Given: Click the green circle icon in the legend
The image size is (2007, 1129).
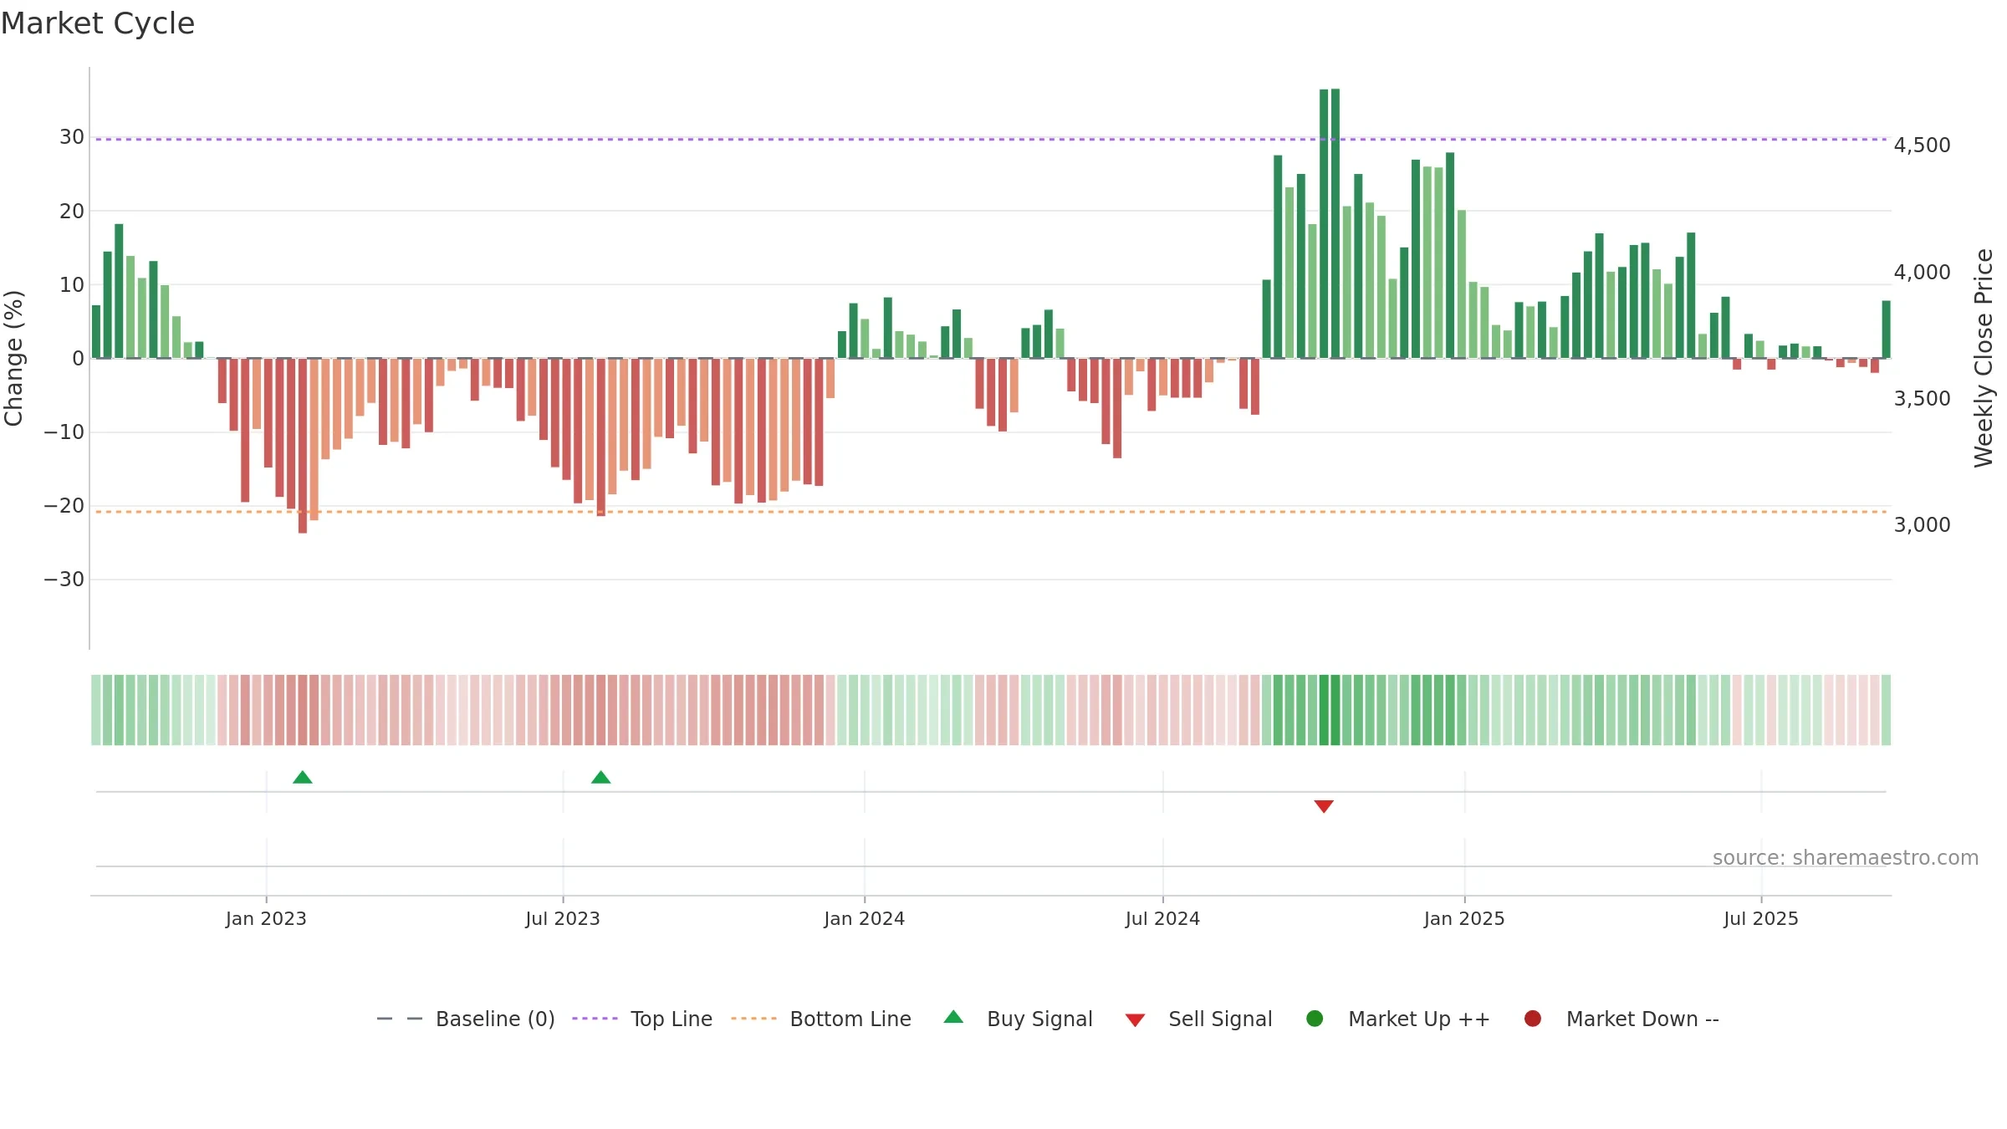Looking at the screenshot, I should click(1315, 1019).
